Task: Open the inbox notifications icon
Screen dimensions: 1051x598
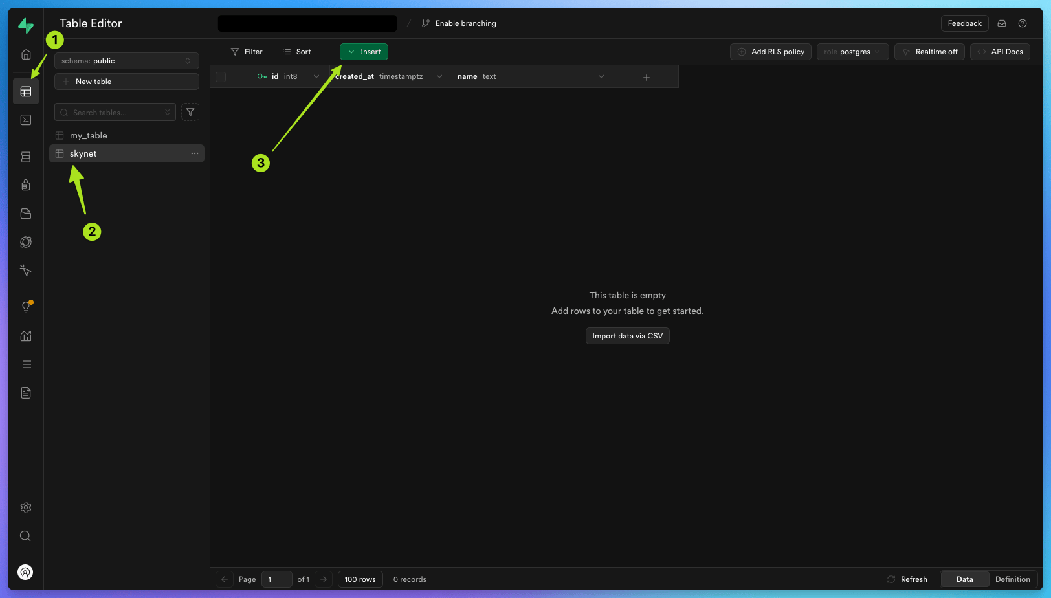Action: coord(1002,23)
